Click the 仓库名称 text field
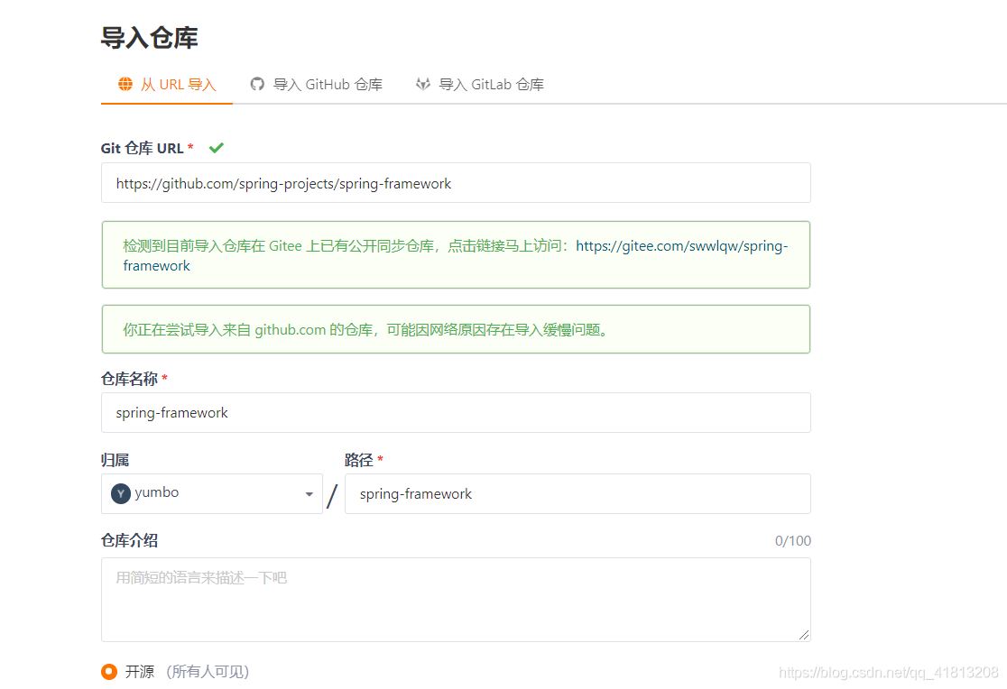The width and height of the screenshot is (1007, 689). coord(456,412)
